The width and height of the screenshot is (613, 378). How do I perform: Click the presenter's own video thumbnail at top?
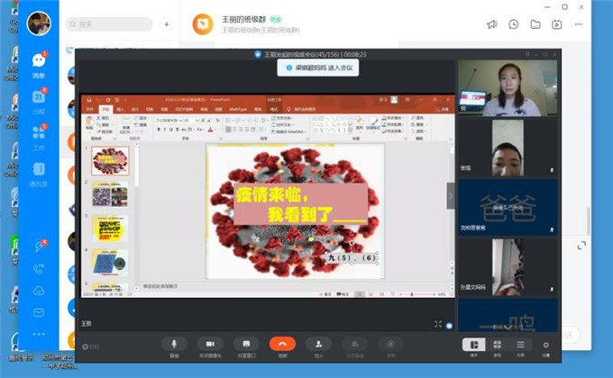508,88
